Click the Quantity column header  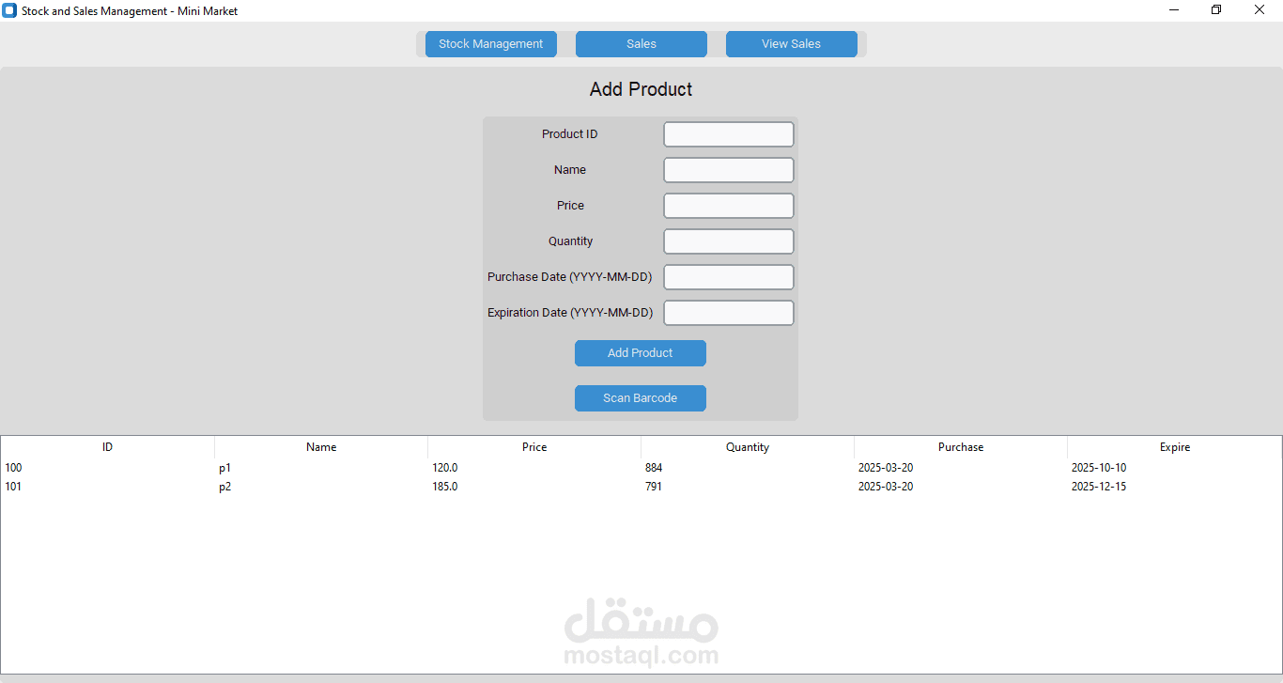748,447
